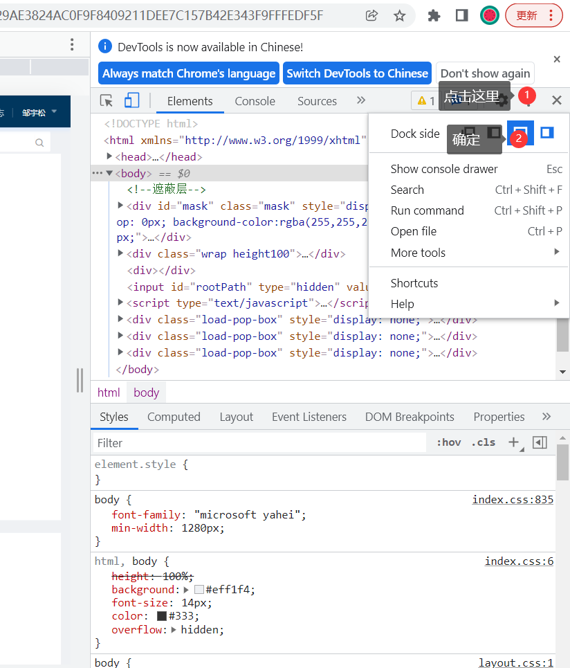The height and width of the screenshot is (668, 570).
Task: Click Switch DevTools to Chinese button
Action: point(357,73)
